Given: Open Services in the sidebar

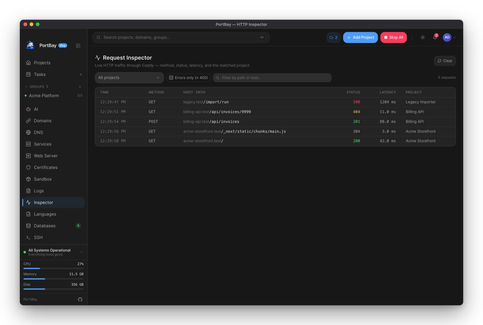Looking at the screenshot, I should coord(54,144).
